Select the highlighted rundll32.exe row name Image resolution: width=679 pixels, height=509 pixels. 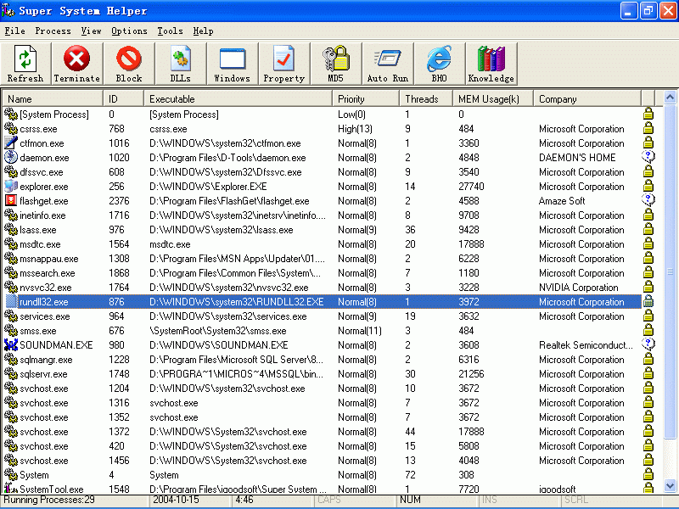44,302
